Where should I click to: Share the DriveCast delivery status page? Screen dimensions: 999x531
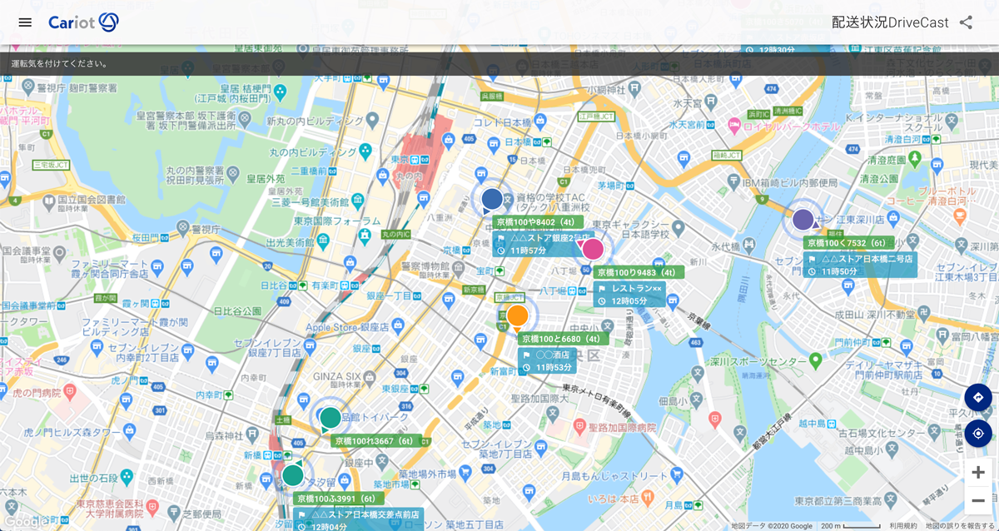[966, 22]
